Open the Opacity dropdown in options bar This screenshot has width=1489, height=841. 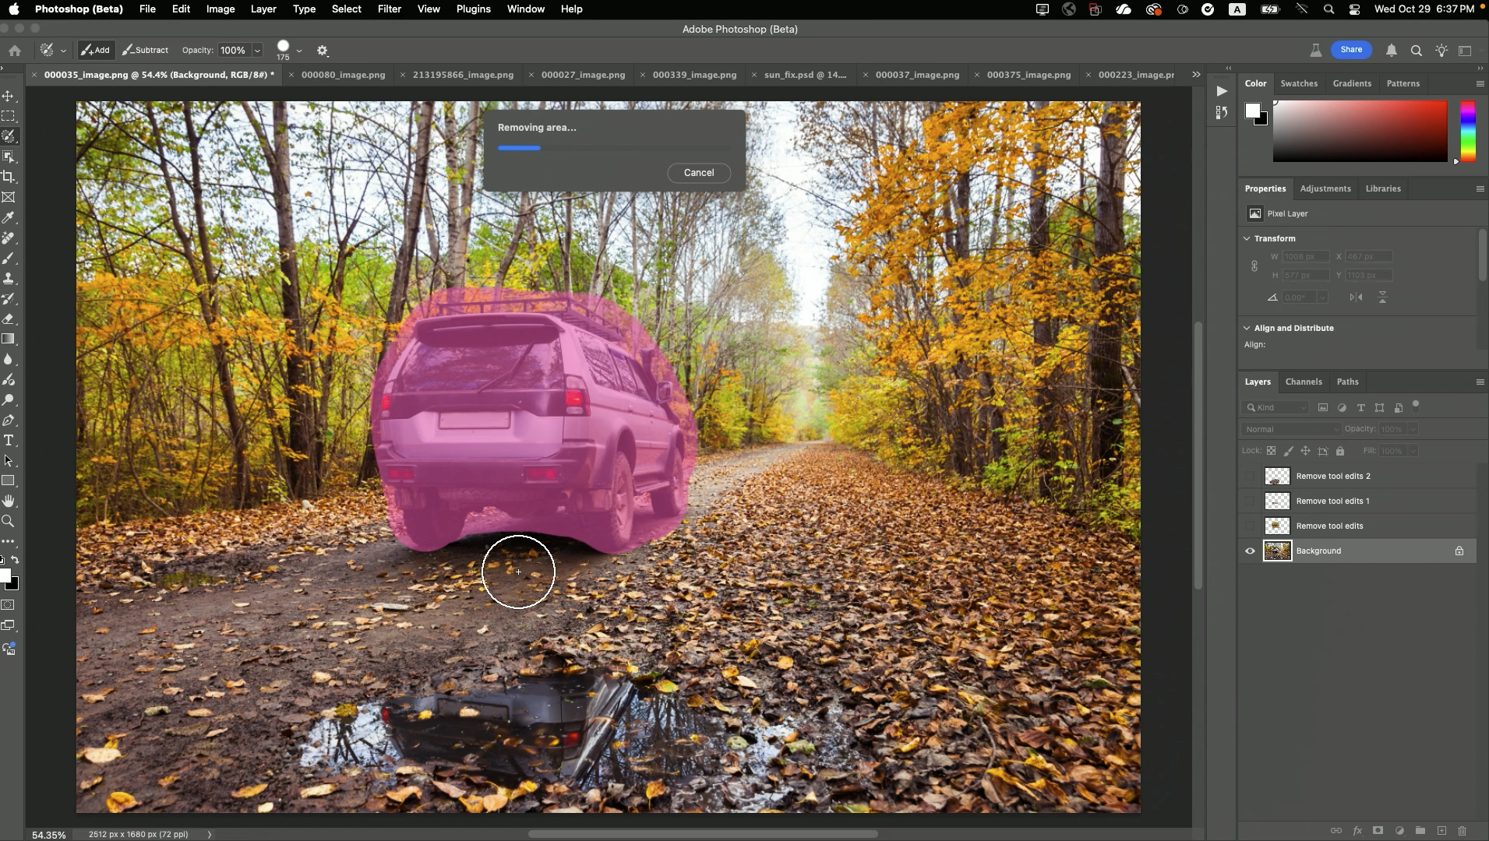(x=257, y=51)
